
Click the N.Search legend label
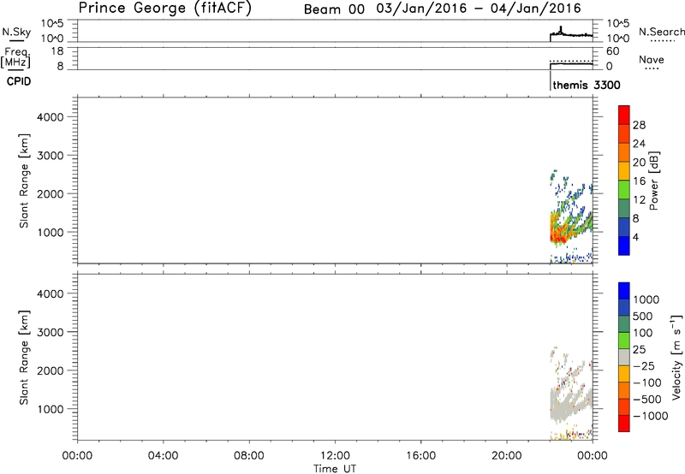coord(661,32)
